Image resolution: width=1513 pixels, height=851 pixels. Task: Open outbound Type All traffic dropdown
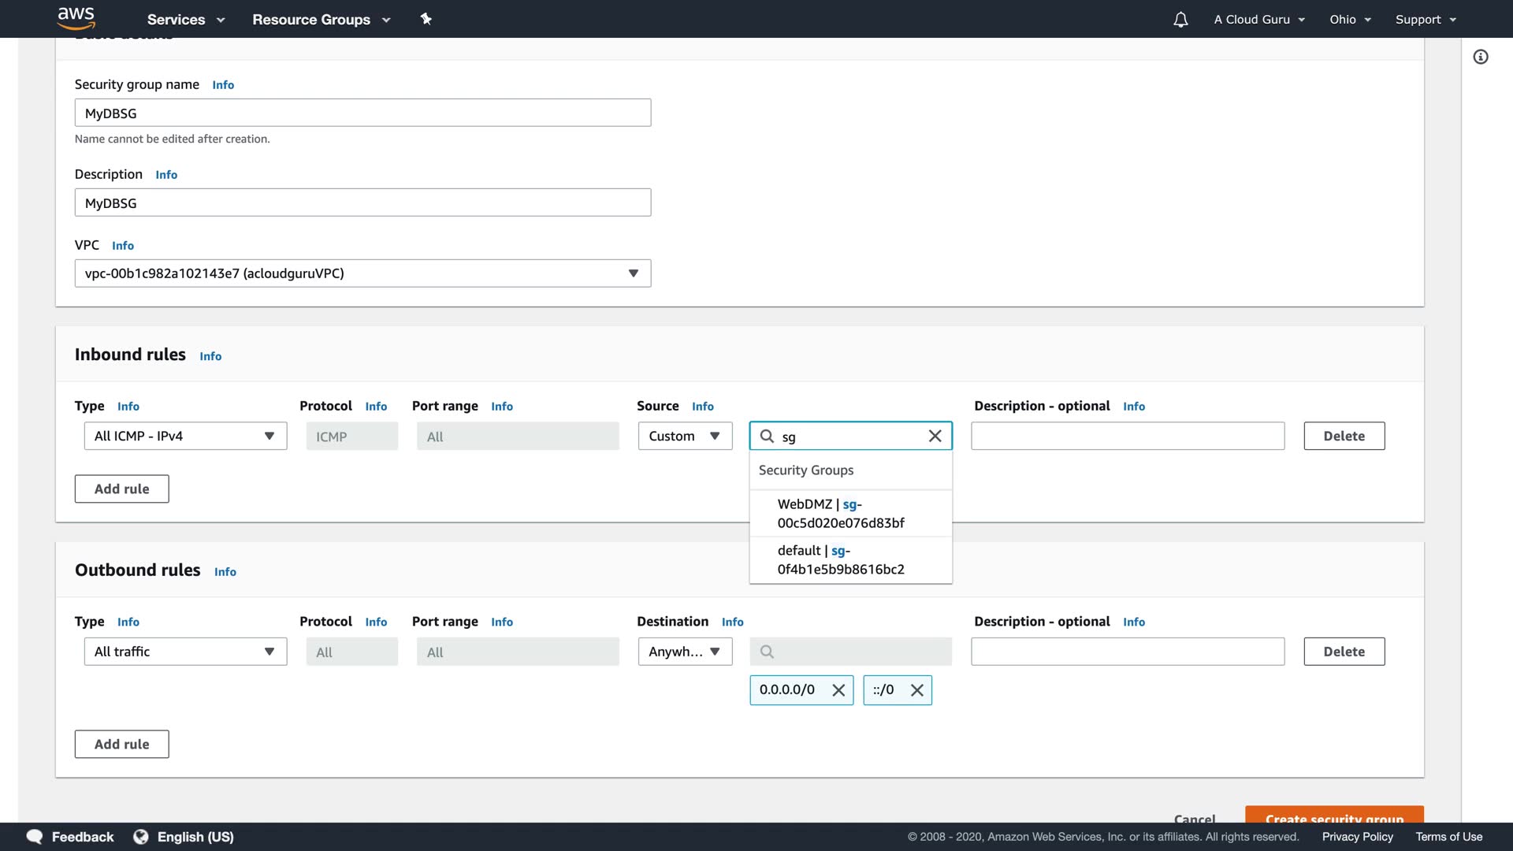click(185, 652)
